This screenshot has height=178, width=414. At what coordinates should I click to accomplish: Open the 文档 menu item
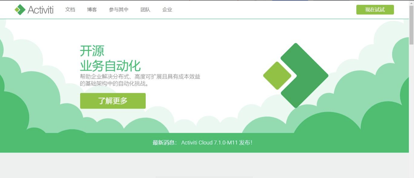click(70, 10)
